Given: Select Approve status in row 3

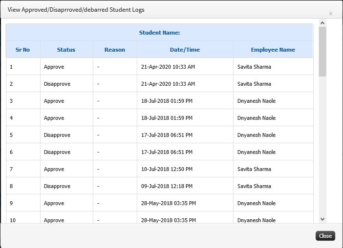Looking at the screenshot, I should (54, 101).
